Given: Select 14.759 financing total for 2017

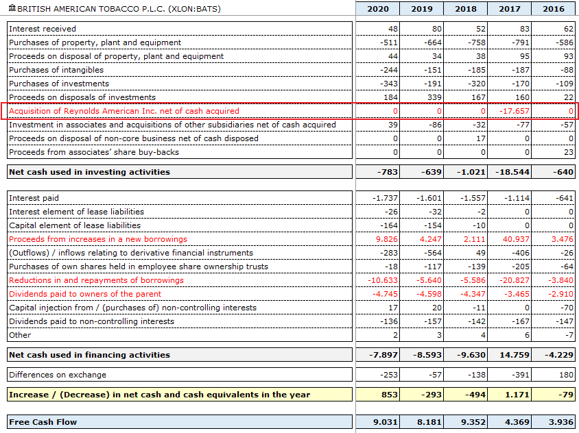Looking at the screenshot, I should (515, 355).
